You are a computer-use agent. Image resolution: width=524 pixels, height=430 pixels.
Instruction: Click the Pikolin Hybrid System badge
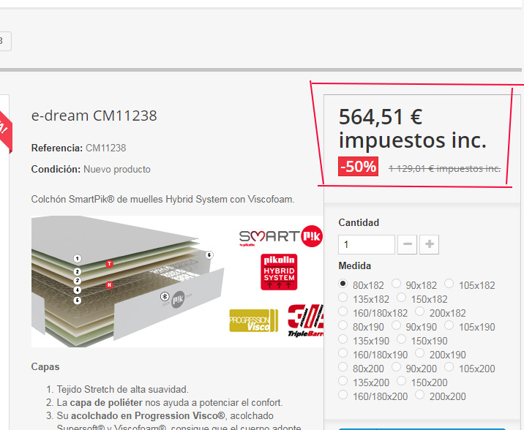pyautogui.click(x=279, y=272)
